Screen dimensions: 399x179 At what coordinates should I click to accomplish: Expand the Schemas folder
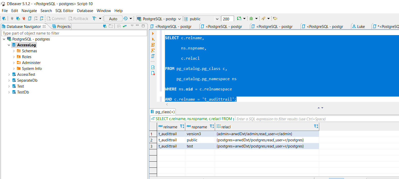click(14, 51)
